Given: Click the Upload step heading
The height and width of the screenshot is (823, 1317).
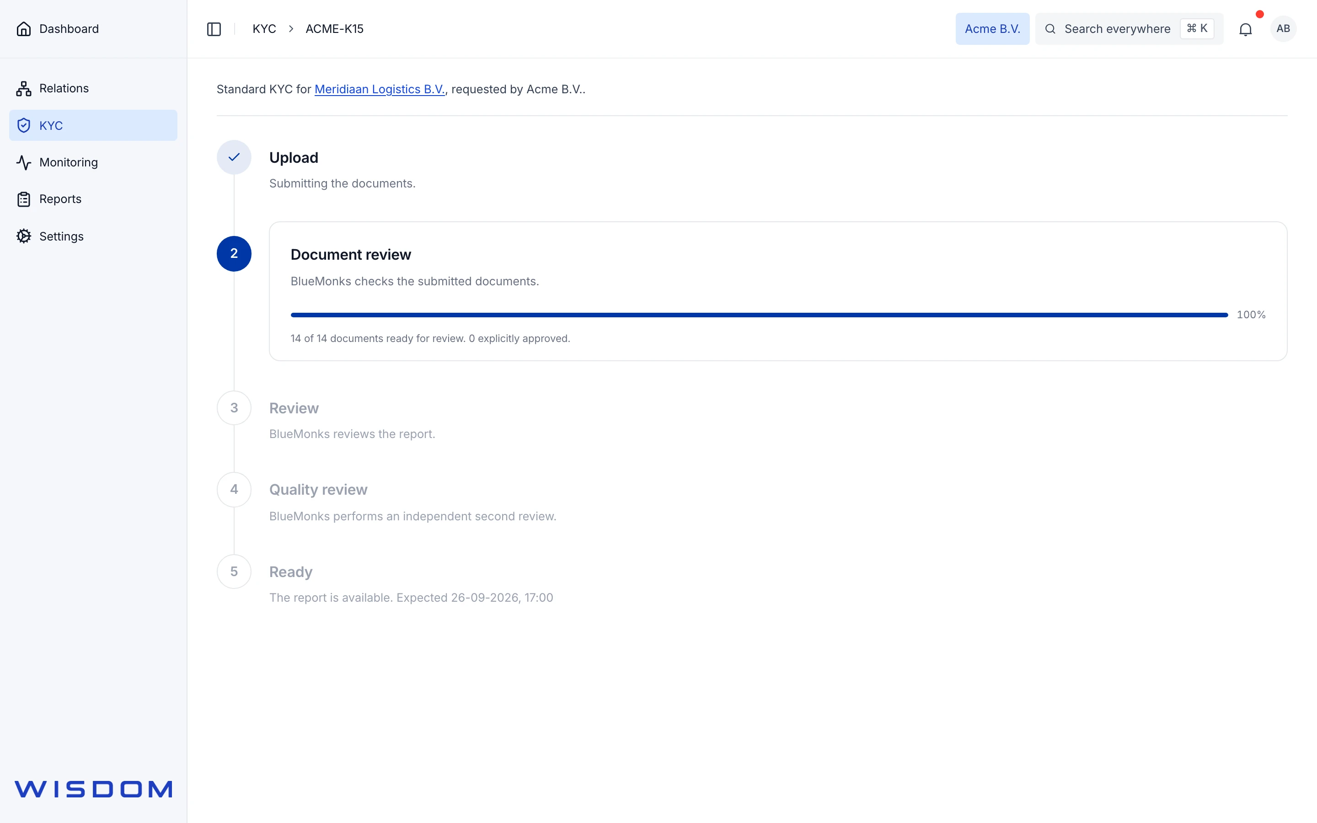Looking at the screenshot, I should [294, 158].
